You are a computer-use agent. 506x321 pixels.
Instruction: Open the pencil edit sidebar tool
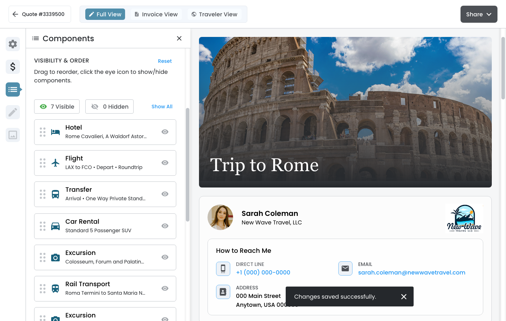click(13, 112)
